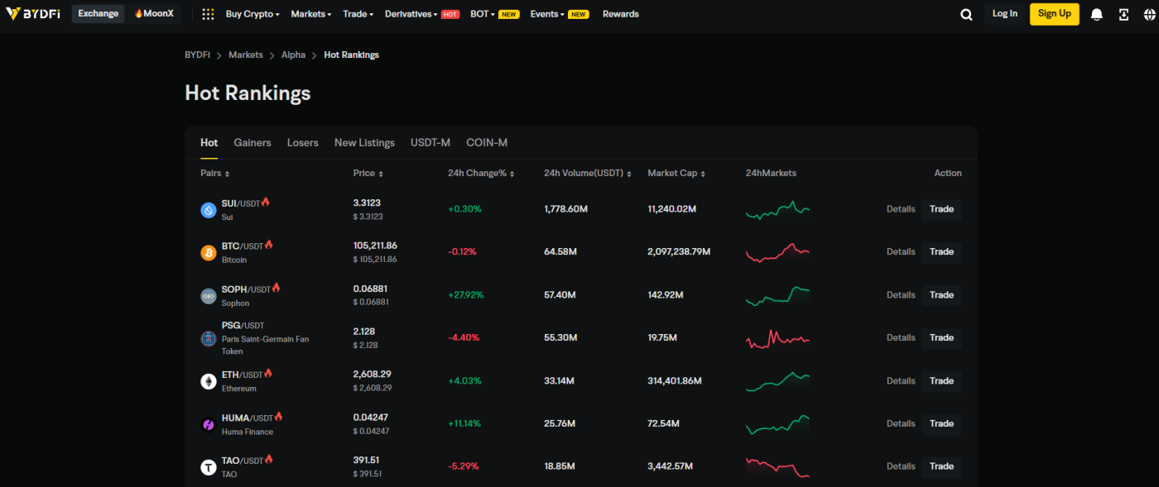Viewport: 1159px width, 487px height.
Task: Expand the Markets dropdown menu
Action: (x=310, y=14)
